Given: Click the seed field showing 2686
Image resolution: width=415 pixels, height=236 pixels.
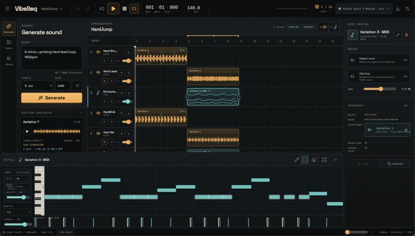Looking at the screenshot, I should [x=63, y=86].
